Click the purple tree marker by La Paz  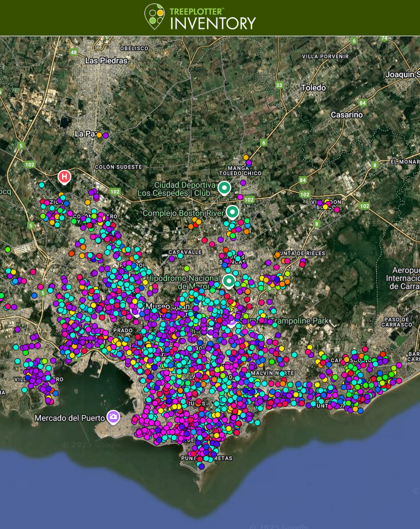click(x=105, y=135)
